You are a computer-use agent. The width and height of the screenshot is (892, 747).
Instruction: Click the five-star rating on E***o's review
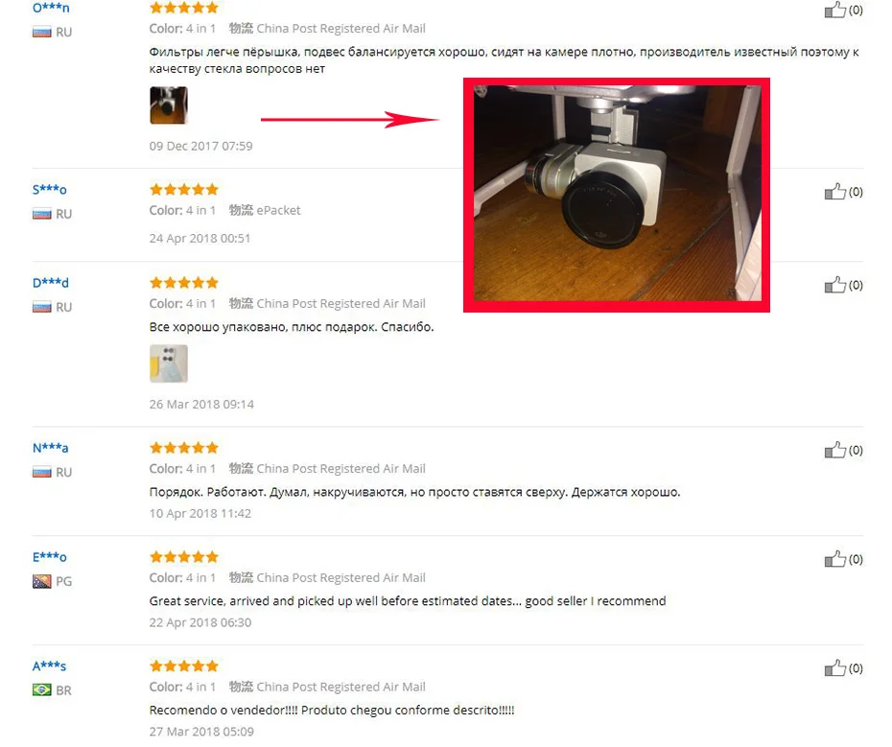[x=184, y=557]
